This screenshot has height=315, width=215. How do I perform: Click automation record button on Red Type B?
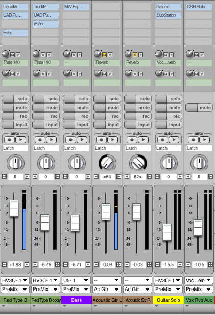tap(10, 140)
